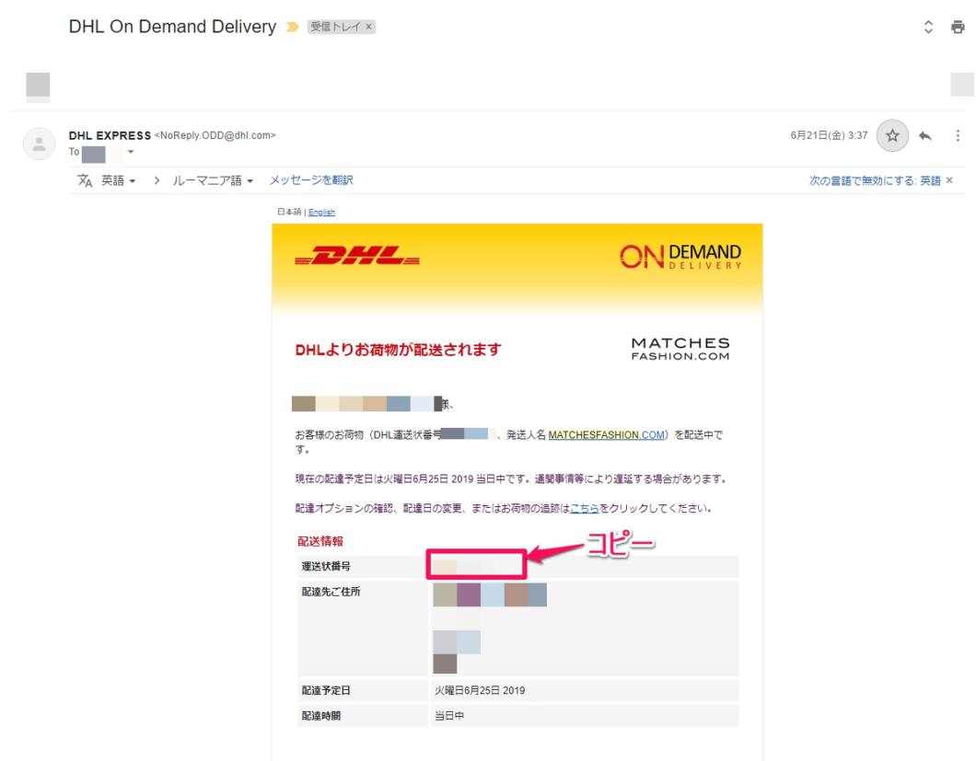Click the highlighted 運送状番号 tracking number field

[477, 564]
